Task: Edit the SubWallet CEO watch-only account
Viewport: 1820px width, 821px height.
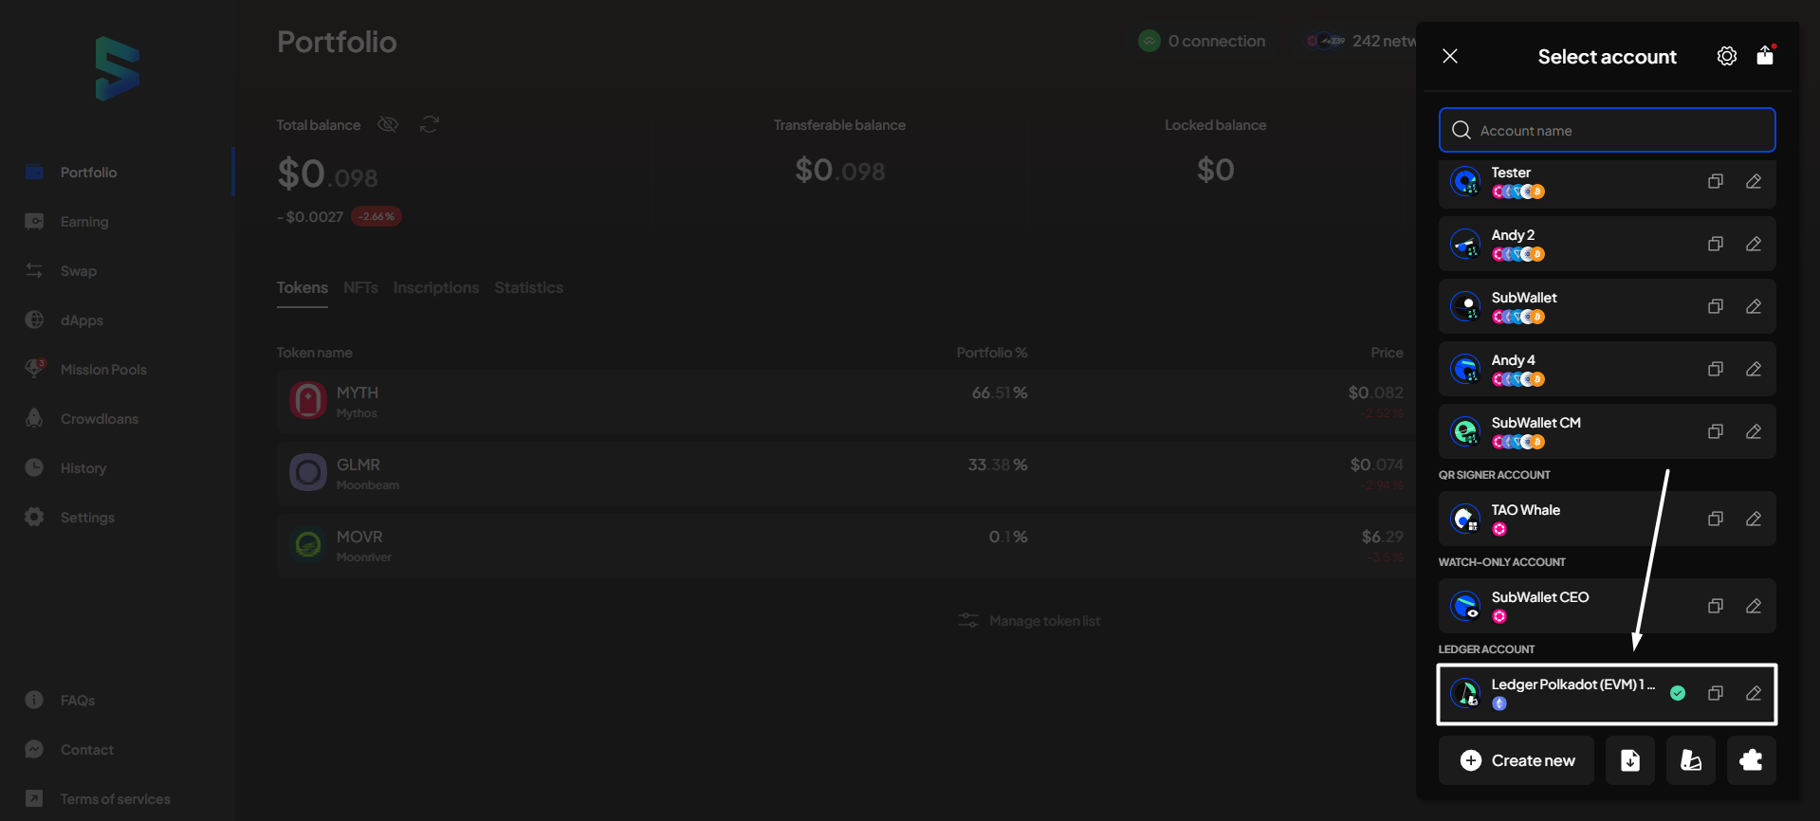Action: click(x=1754, y=606)
